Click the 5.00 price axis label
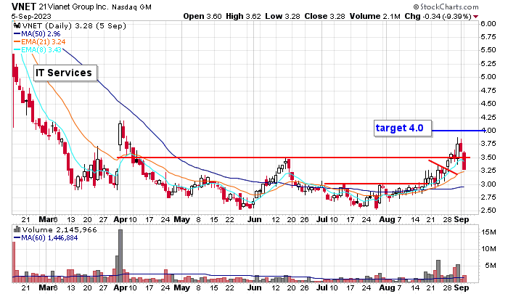The width and height of the screenshot is (508, 294). point(488,77)
